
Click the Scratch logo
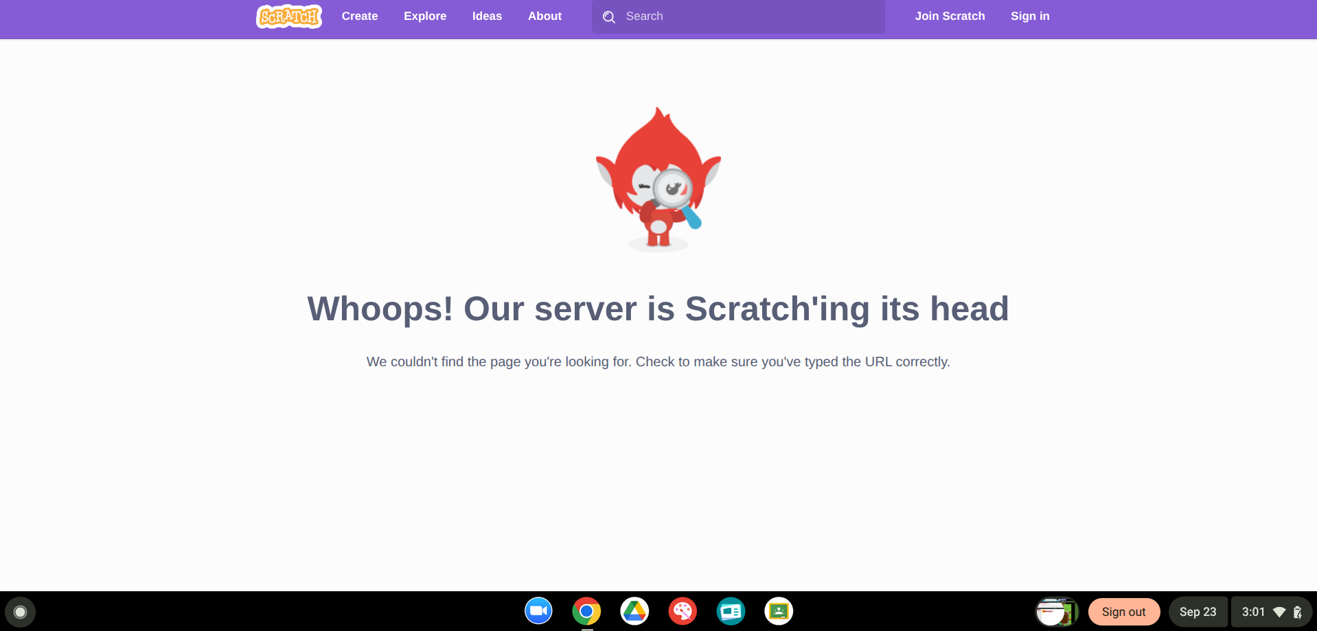289,16
